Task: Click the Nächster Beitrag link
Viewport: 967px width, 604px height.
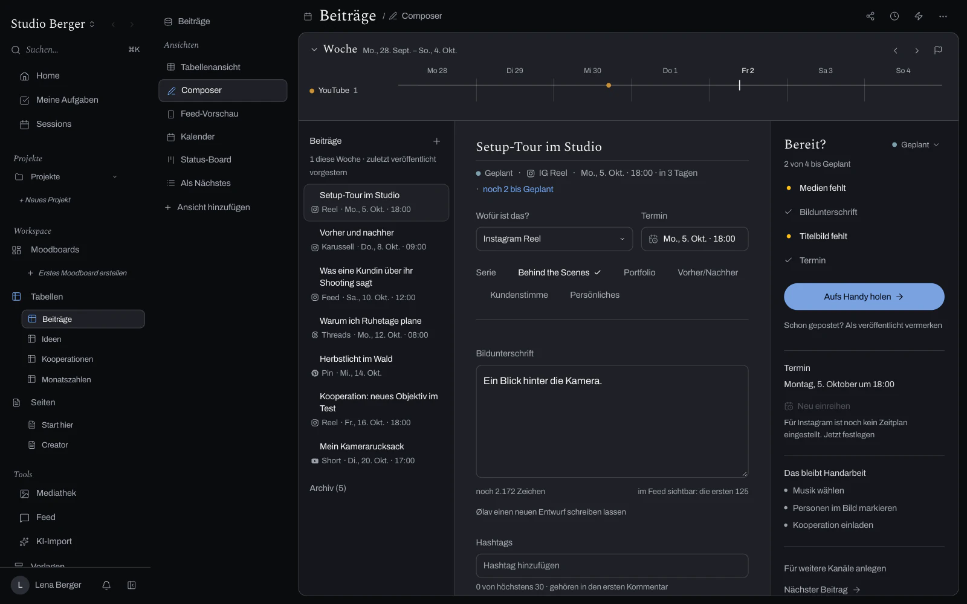Action: (822, 590)
